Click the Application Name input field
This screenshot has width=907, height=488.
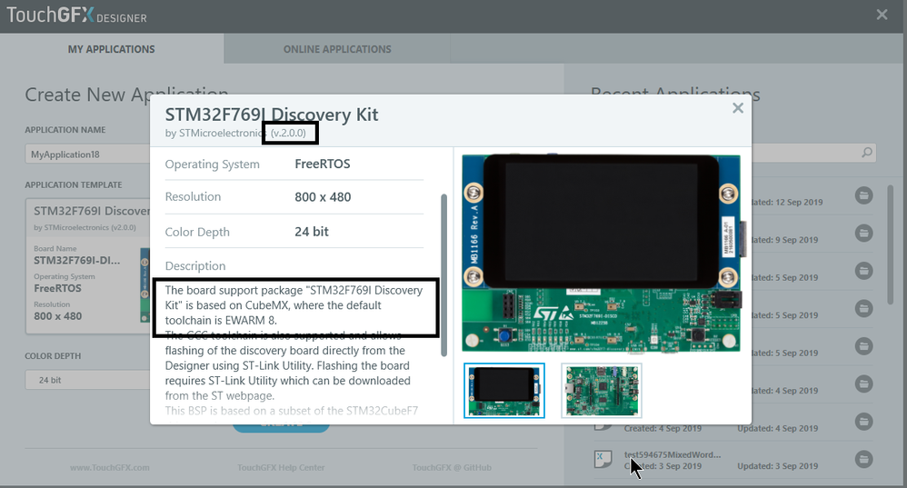coord(86,154)
